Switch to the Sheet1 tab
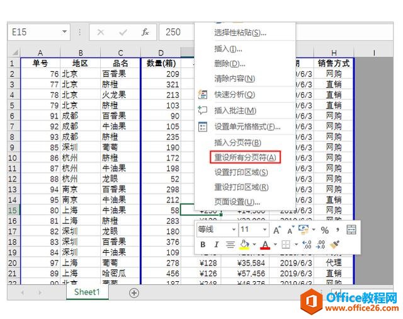The height and width of the screenshot is (319, 403). click(87, 293)
